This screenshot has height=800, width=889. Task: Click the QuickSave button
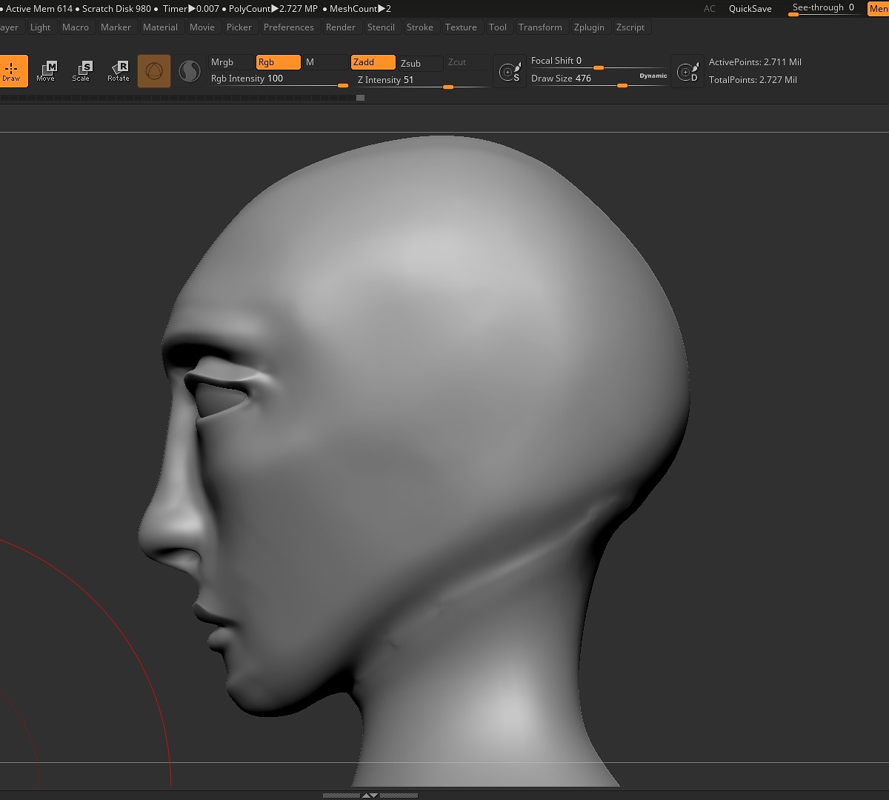click(750, 9)
